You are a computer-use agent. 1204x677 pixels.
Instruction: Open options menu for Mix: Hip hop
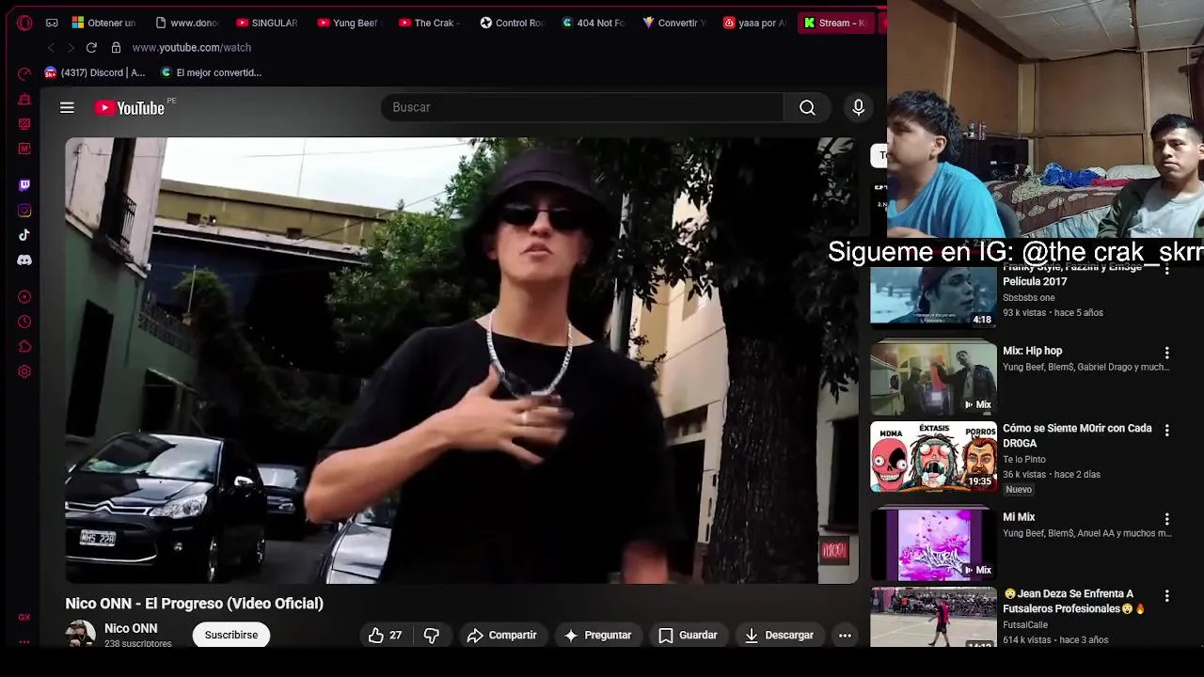click(x=1166, y=353)
